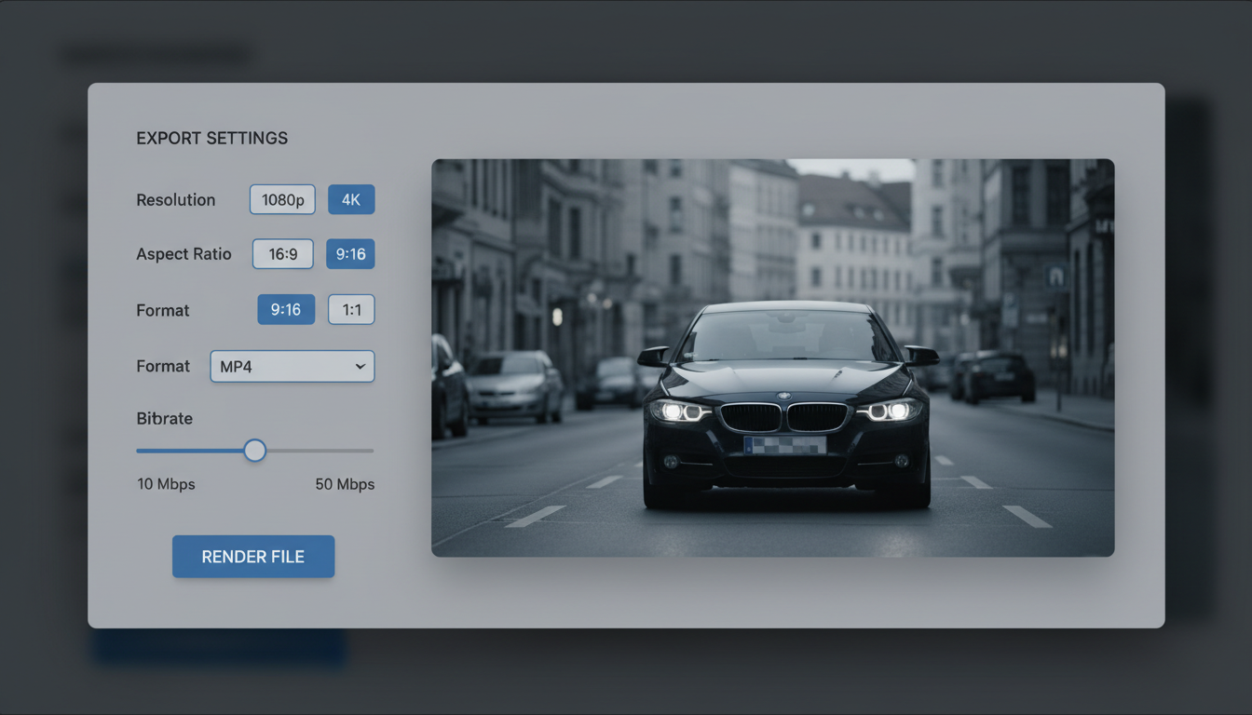Click the car video preview image
This screenshot has width=1252, height=715.
coord(772,357)
